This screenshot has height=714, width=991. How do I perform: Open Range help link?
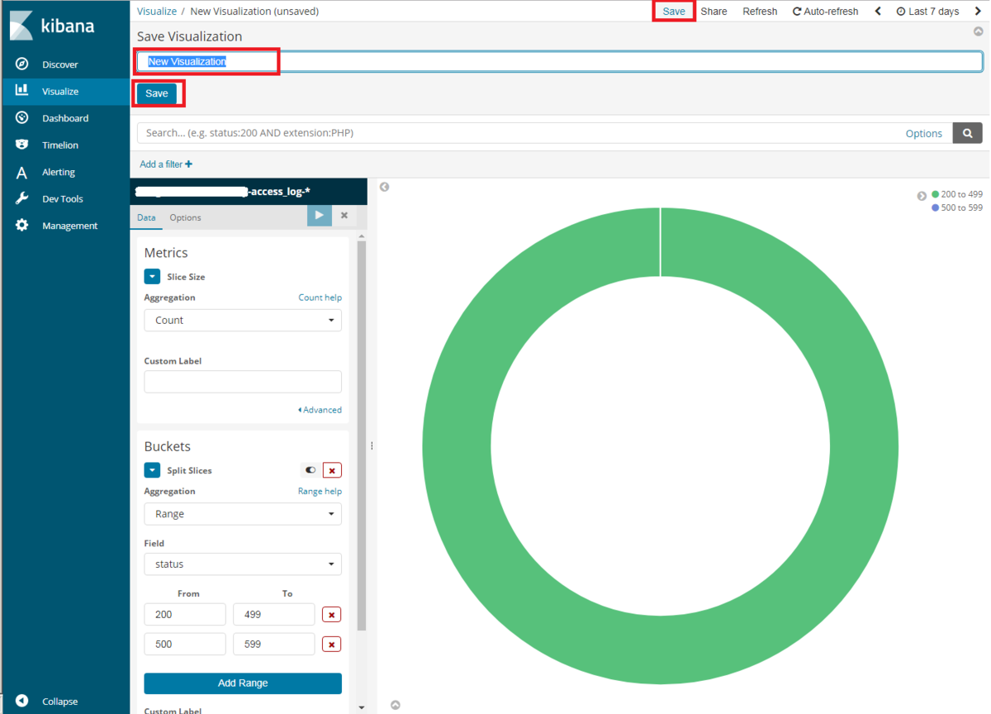click(x=320, y=491)
